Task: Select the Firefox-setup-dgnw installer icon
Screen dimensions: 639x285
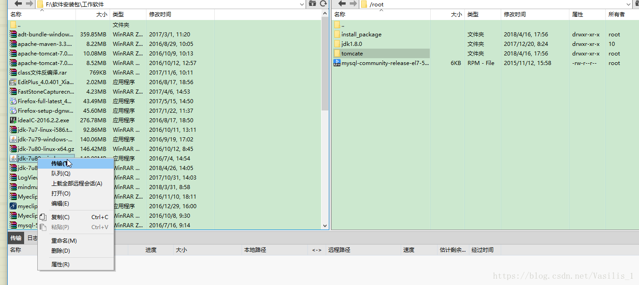Action: point(13,111)
